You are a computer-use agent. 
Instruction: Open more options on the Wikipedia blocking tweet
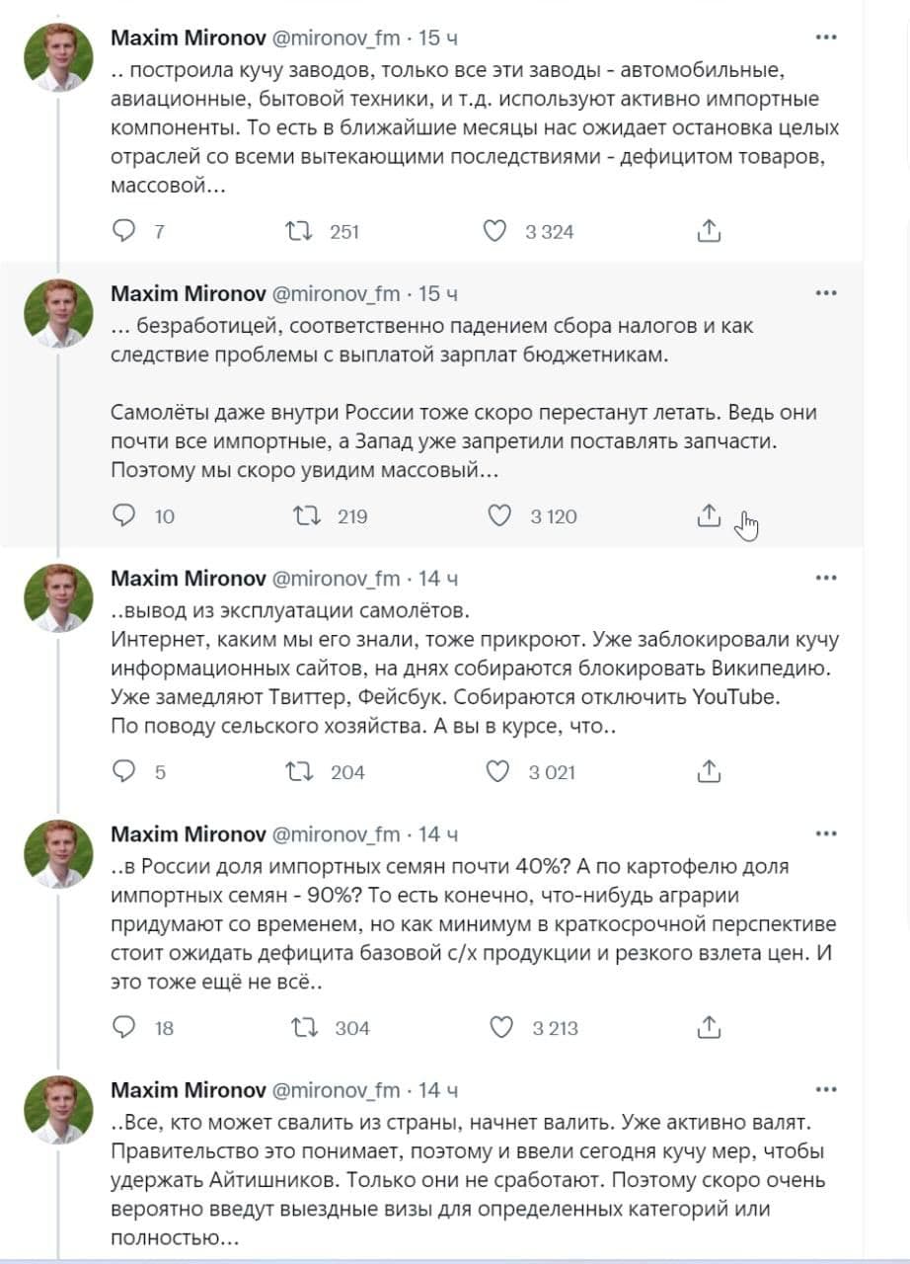[826, 578]
